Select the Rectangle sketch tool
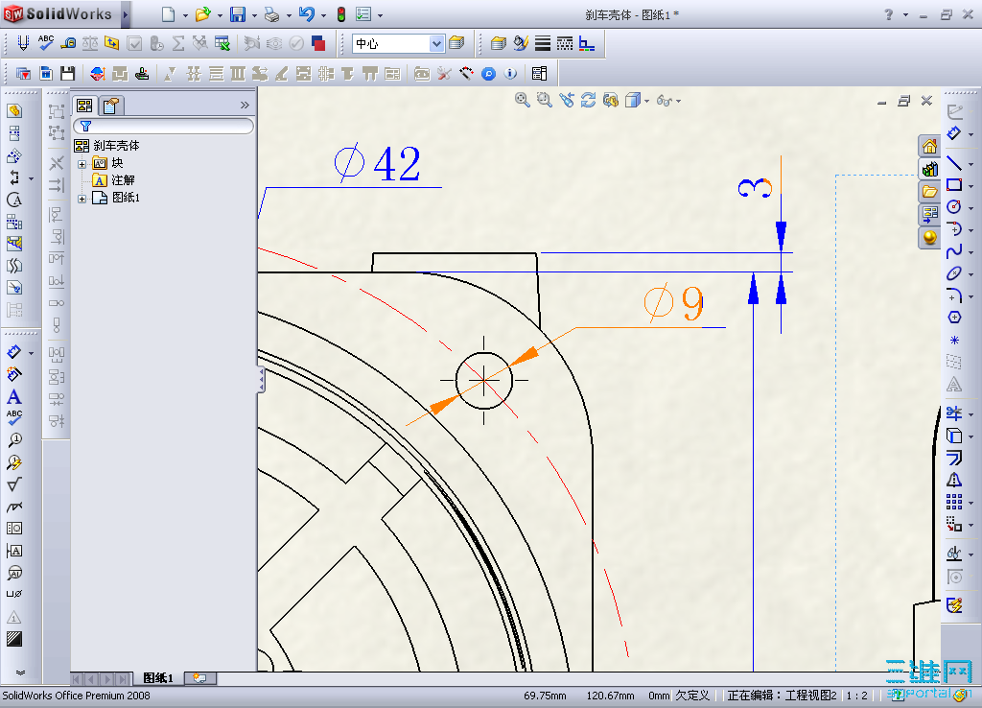This screenshot has height=708, width=982. click(x=953, y=184)
